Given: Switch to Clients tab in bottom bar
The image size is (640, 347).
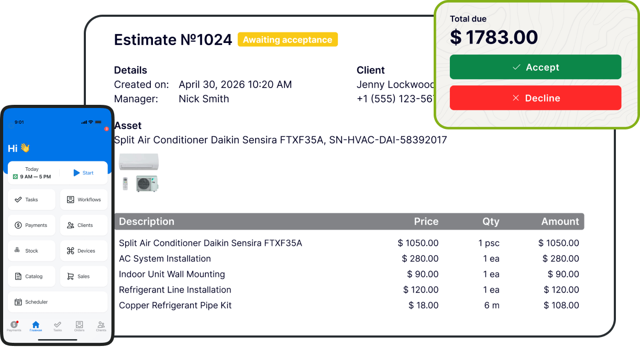Looking at the screenshot, I should [101, 327].
